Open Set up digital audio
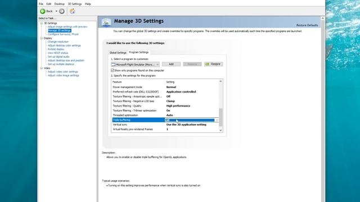 (x=58, y=57)
